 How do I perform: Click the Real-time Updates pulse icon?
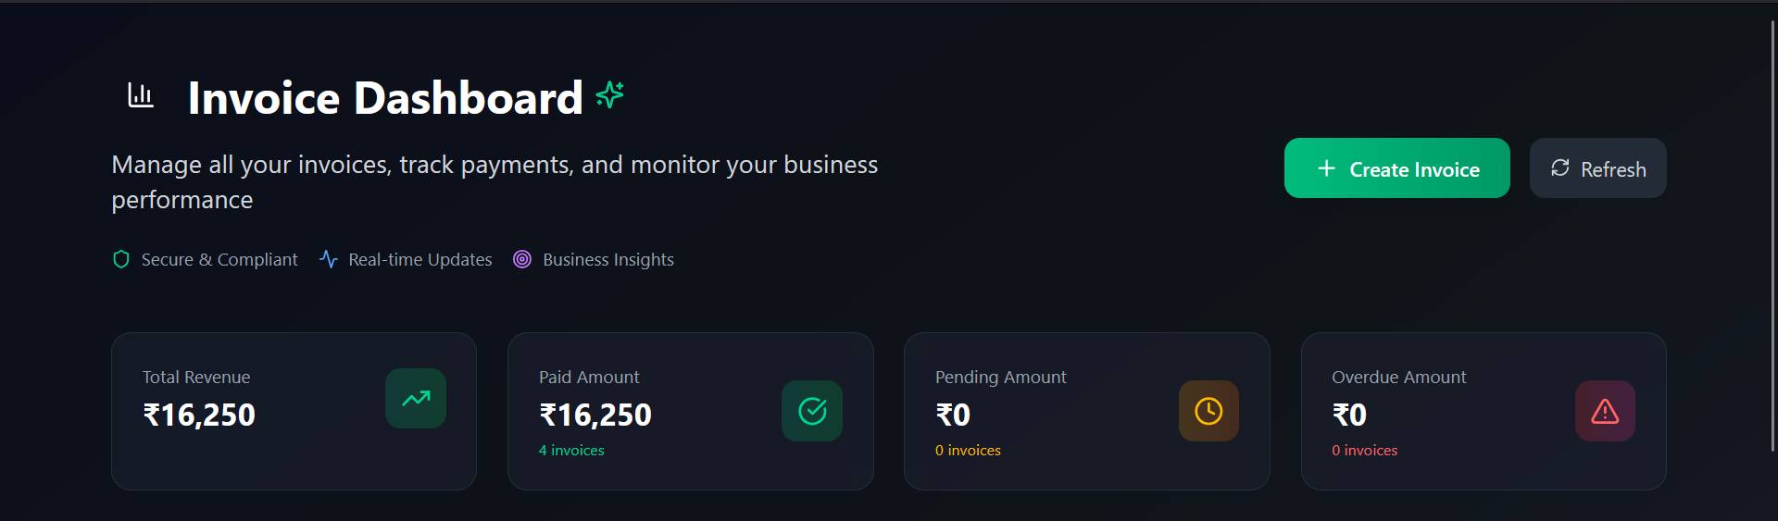[329, 259]
